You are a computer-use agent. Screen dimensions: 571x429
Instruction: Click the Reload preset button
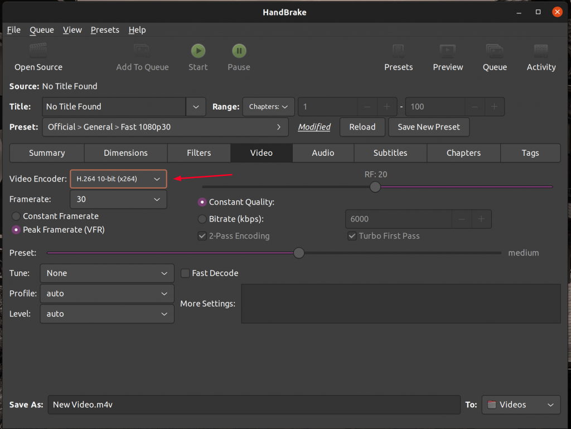pyautogui.click(x=362, y=127)
